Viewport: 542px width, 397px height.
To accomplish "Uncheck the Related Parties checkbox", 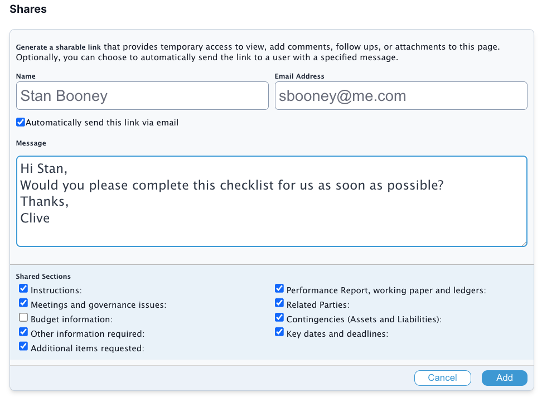I will click(x=279, y=303).
